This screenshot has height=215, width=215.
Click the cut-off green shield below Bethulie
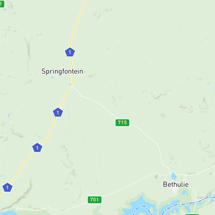coord(192,214)
